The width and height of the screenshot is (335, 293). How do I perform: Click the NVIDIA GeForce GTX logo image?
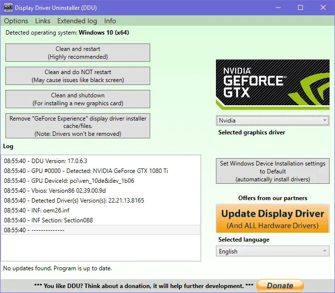[x=273, y=84]
